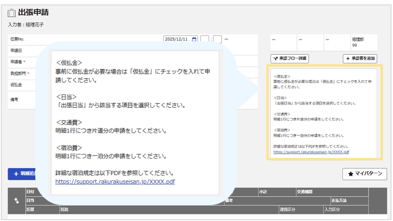The height and width of the screenshot is (221, 393).
Task: Select the 小計 column header
Action: tap(263, 192)
